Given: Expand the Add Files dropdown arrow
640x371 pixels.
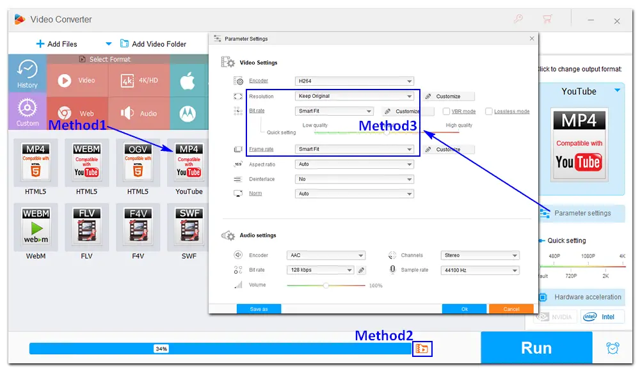Looking at the screenshot, I should pos(109,43).
